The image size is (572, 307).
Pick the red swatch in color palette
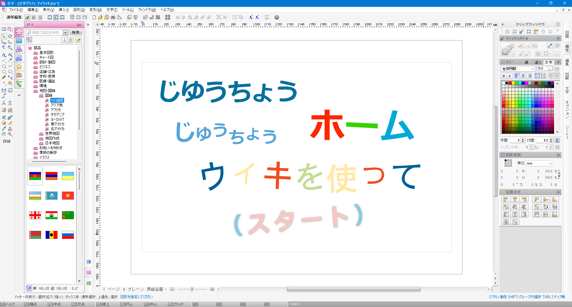(x=510, y=83)
